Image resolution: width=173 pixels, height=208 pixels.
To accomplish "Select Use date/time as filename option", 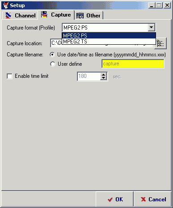I will point(52,55).
